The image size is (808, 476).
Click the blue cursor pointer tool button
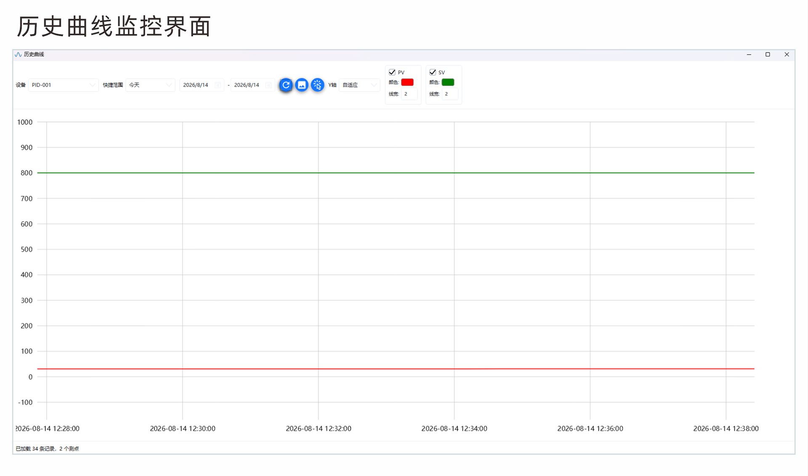318,85
